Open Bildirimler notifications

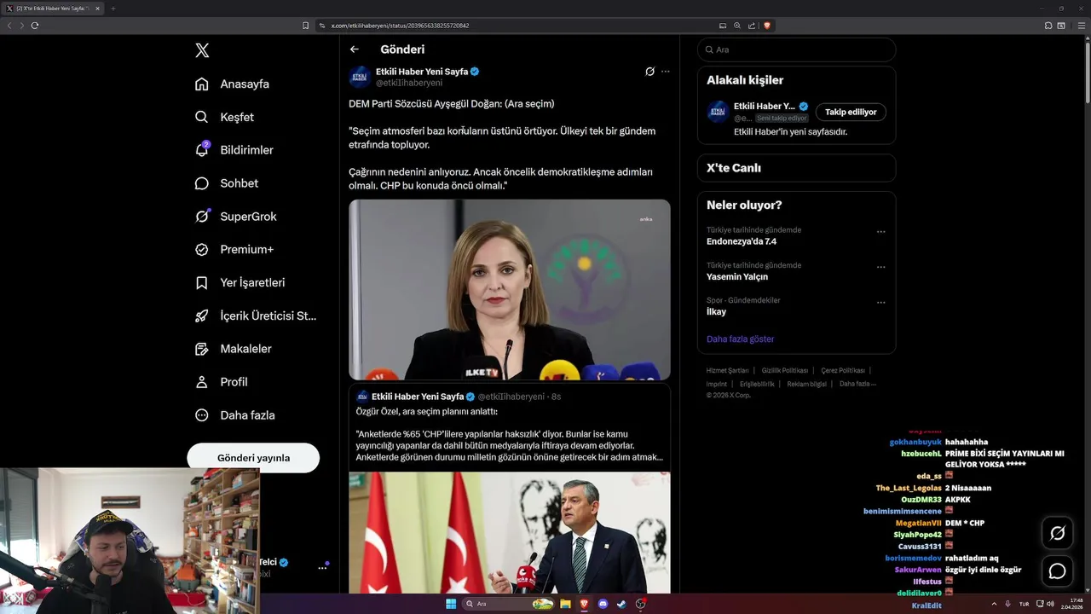tap(234, 150)
